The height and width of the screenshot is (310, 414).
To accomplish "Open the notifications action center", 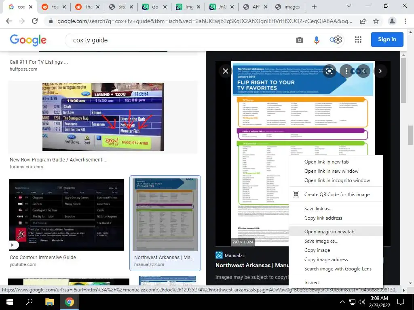I will tap(401, 302).
